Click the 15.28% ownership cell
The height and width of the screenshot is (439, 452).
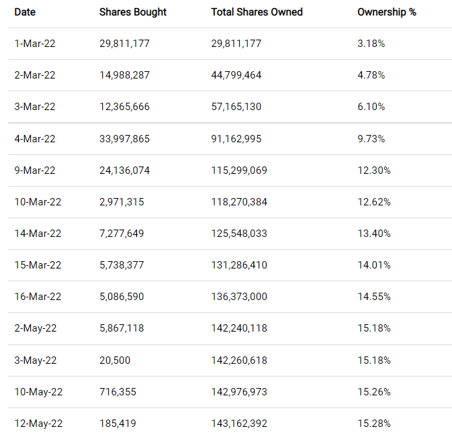(x=373, y=424)
